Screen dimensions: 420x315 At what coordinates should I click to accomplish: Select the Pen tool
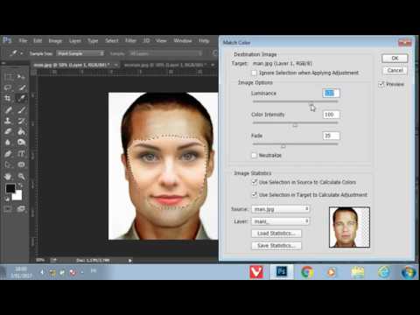pos(8,154)
